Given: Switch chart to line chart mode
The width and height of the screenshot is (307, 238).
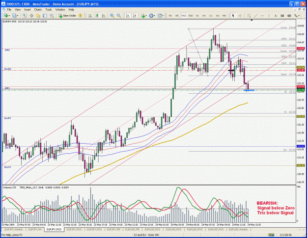Looking at the screenshot, I should point(104,16).
